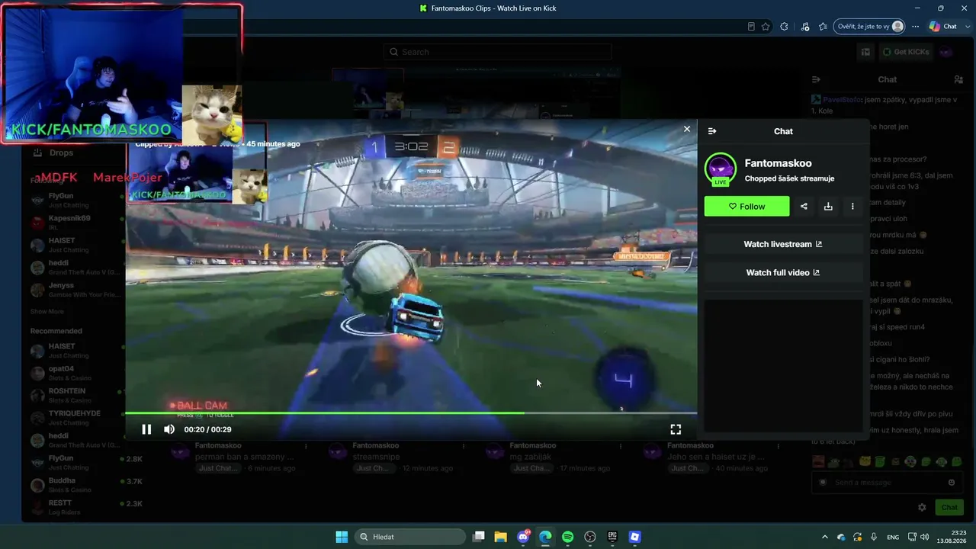Open microphone tray icon
The image size is (976, 549).
pyautogui.click(x=874, y=537)
